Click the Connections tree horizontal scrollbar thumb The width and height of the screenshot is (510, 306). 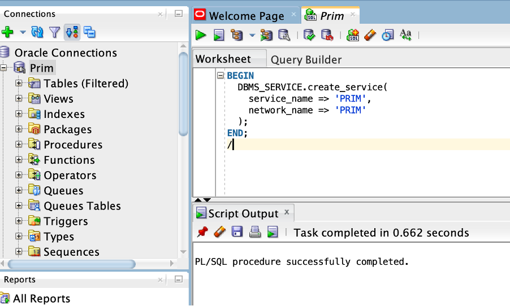[71, 264]
